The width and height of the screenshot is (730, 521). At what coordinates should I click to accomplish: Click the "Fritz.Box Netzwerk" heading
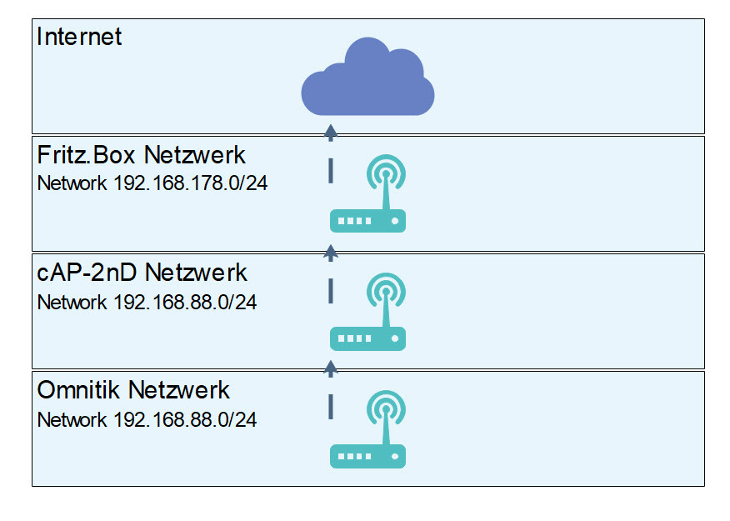(x=142, y=155)
